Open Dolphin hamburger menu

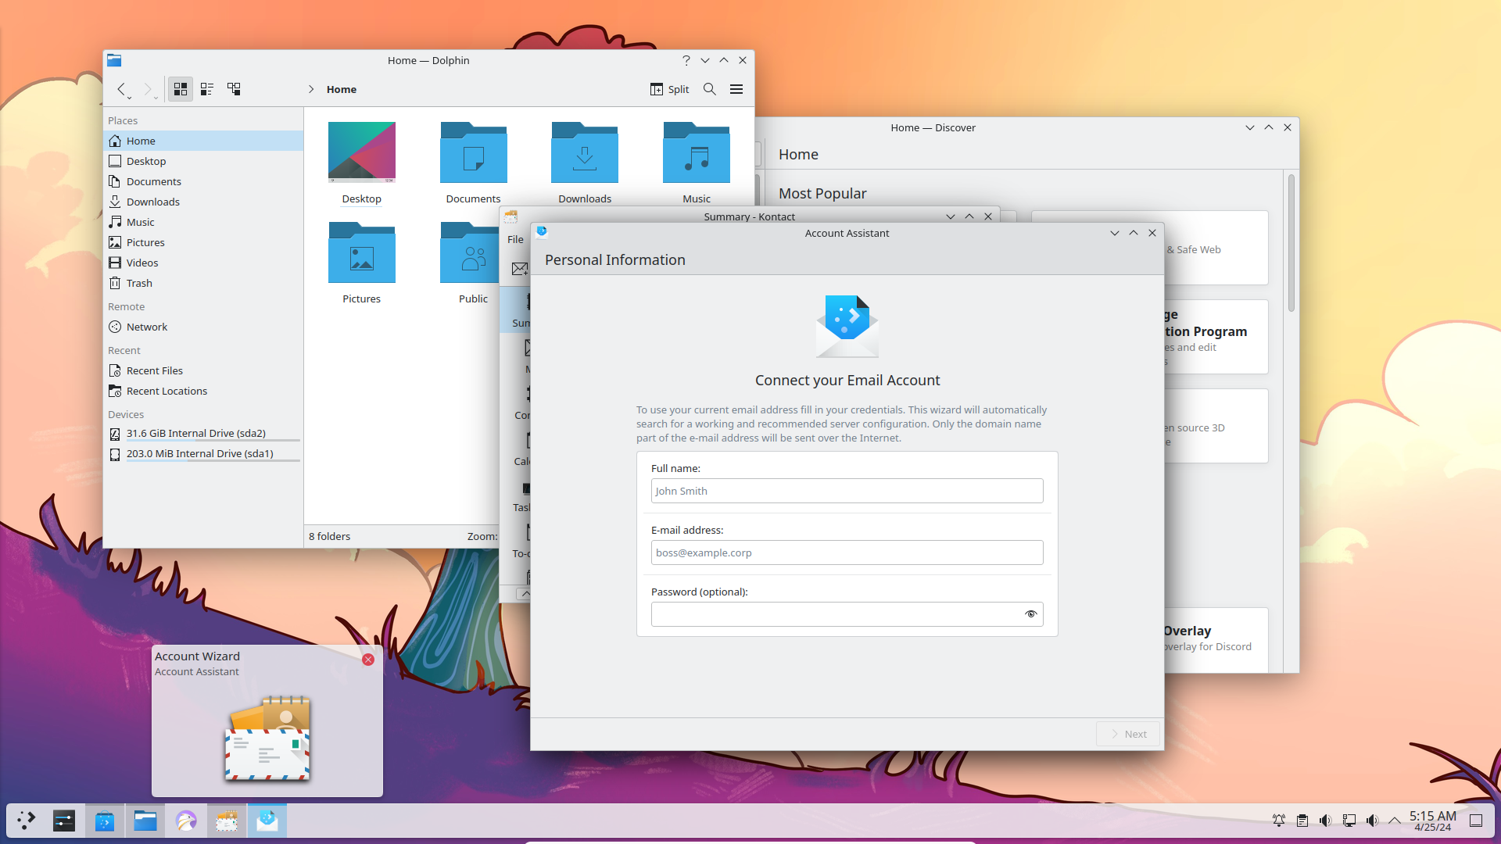pos(736,89)
